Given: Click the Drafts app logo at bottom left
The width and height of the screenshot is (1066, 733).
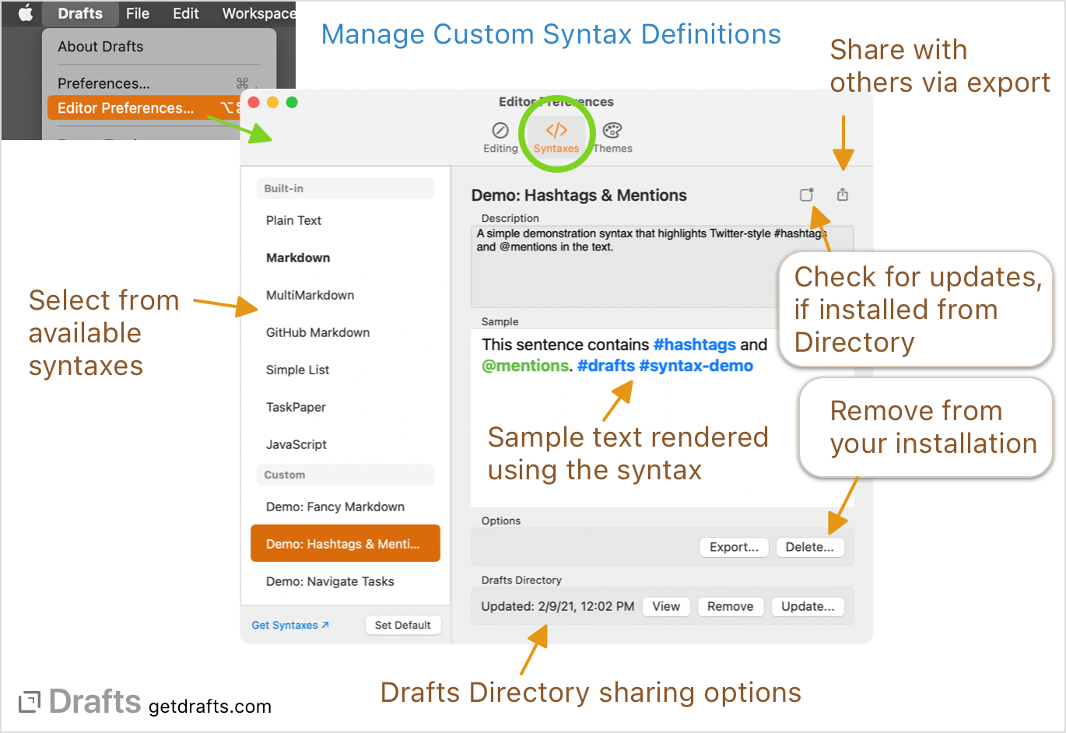Looking at the screenshot, I should 31,701.
